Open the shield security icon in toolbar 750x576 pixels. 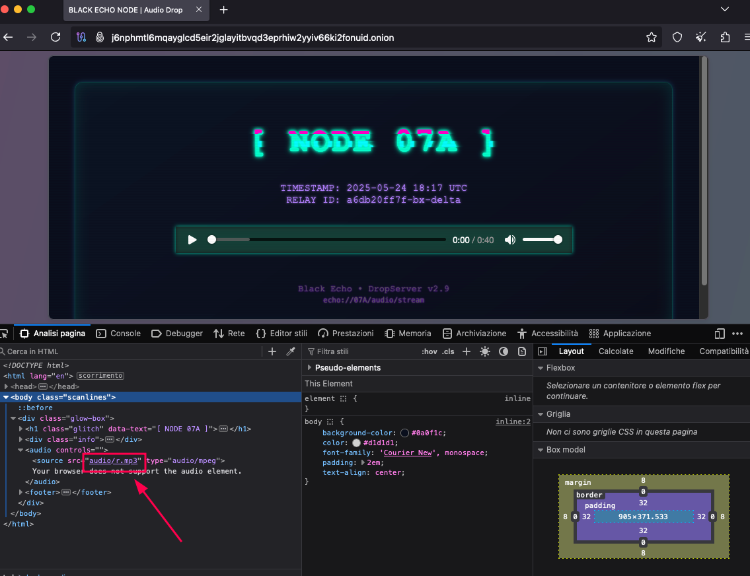(x=677, y=37)
